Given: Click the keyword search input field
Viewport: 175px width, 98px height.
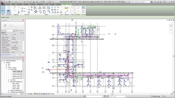Looking at the screenshot, I should pos(140,2).
